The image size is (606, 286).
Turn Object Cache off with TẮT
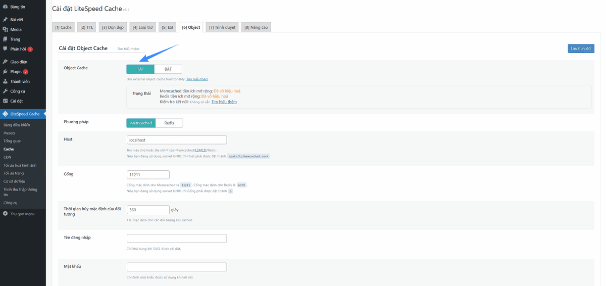click(140, 69)
